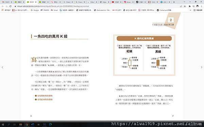The image size is (204, 127).
Task: Open the reading list / side panel icon
Action: [193, 6]
